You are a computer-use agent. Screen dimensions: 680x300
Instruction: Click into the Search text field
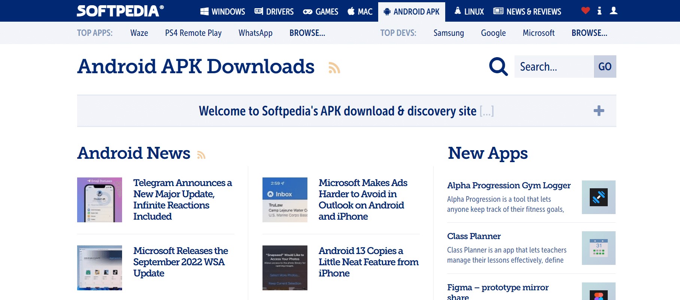pos(553,67)
